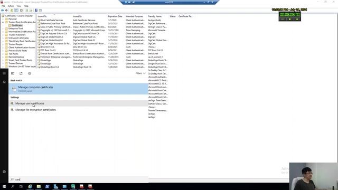Image resolution: width=338 pixels, height=190 pixels.
Task: Open Manage computer certificates best match
Action: [79, 89]
